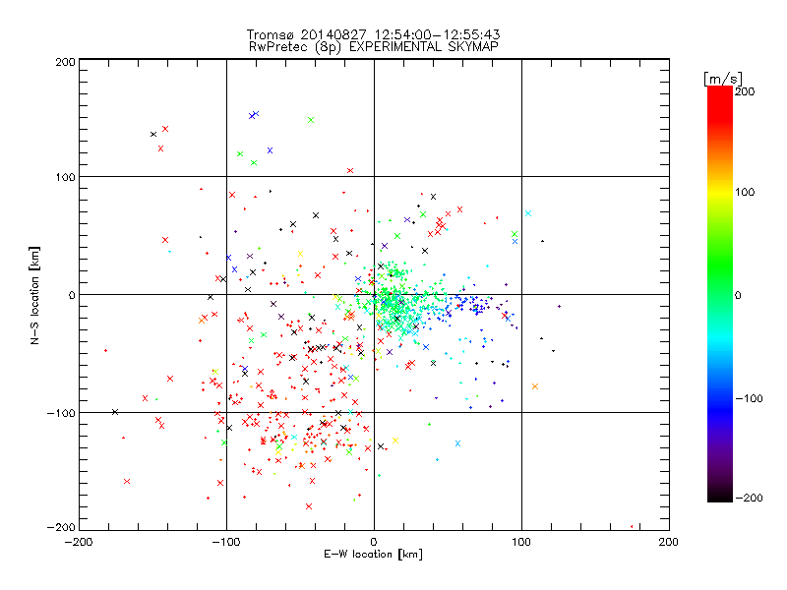Click the Tromsø date and time title line
The image size is (787, 590).
pyautogui.click(x=373, y=34)
